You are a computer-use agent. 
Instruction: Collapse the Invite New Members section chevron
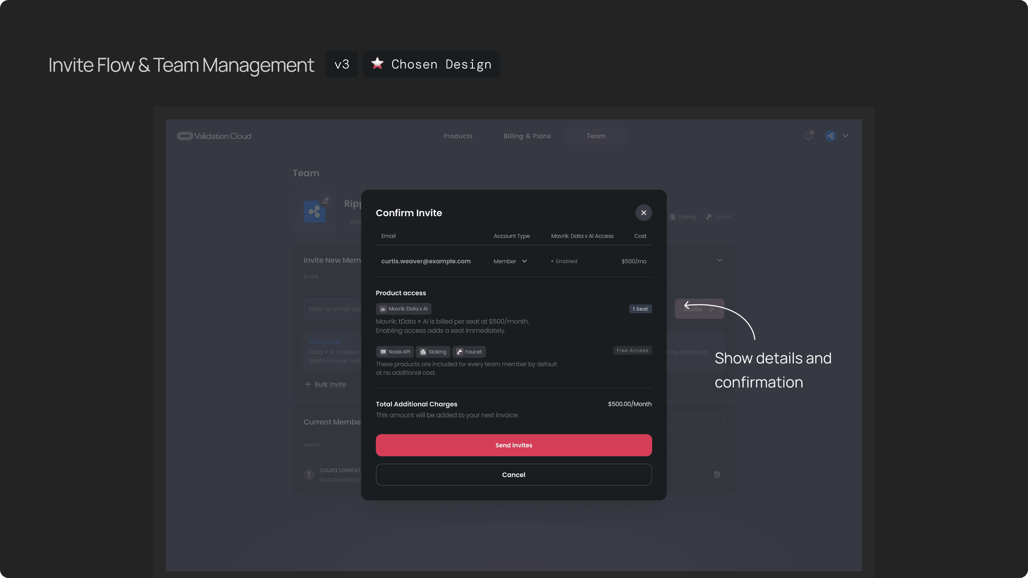click(x=720, y=260)
